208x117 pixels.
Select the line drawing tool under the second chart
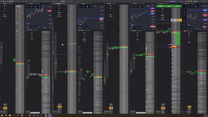pos(88,27)
